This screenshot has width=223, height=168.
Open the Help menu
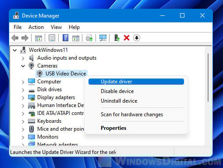(74, 27)
